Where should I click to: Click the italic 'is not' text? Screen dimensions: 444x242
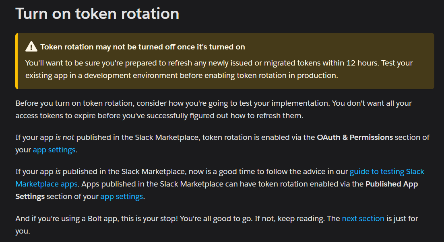64,137
